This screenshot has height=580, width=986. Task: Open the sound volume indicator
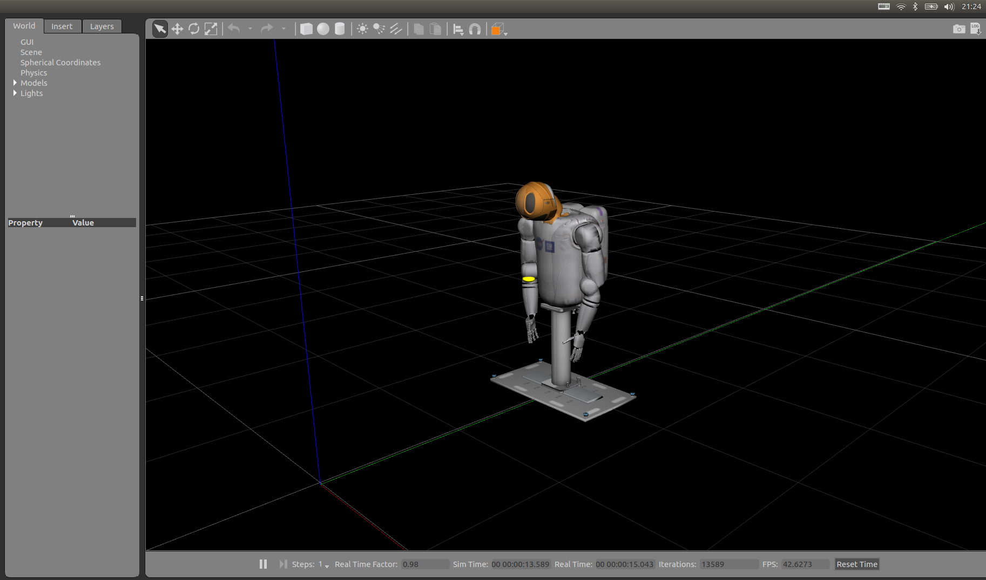coord(949,6)
